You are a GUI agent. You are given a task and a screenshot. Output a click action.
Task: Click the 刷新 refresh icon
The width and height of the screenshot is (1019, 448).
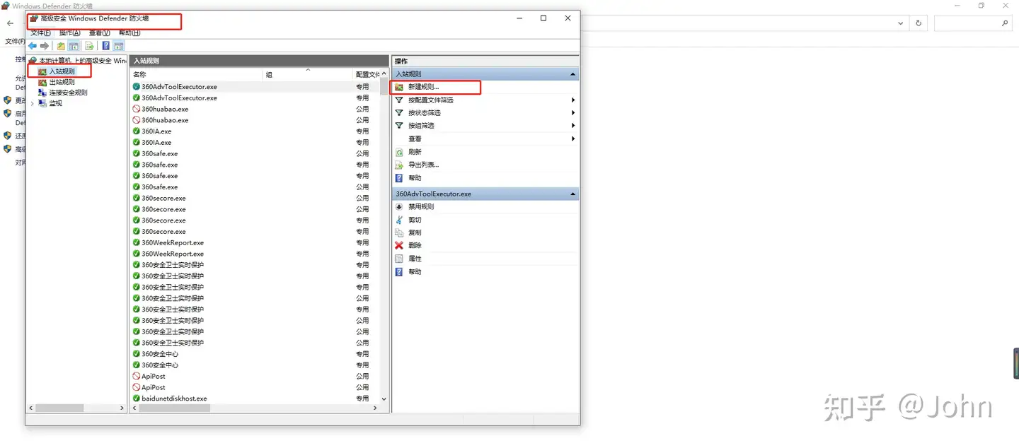tap(399, 152)
